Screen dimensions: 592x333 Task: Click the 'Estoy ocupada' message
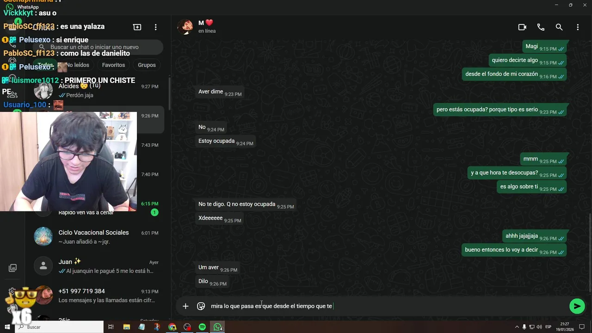pos(226,141)
